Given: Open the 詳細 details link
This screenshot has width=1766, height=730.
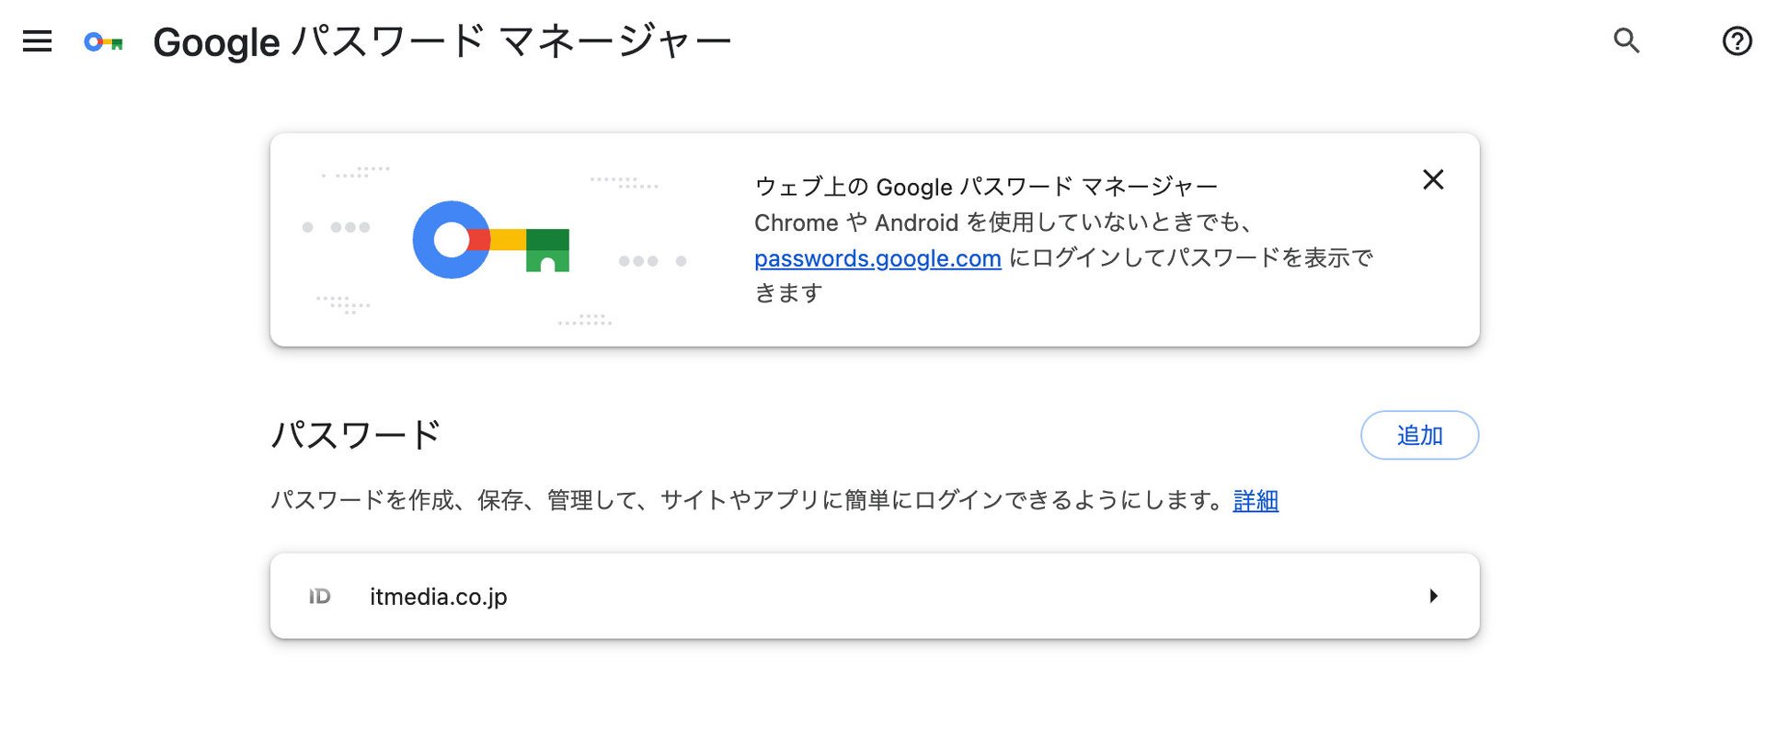Looking at the screenshot, I should coord(1256,500).
